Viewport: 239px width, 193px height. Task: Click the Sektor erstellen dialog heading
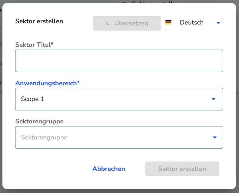pyautogui.click(x=39, y=21)
